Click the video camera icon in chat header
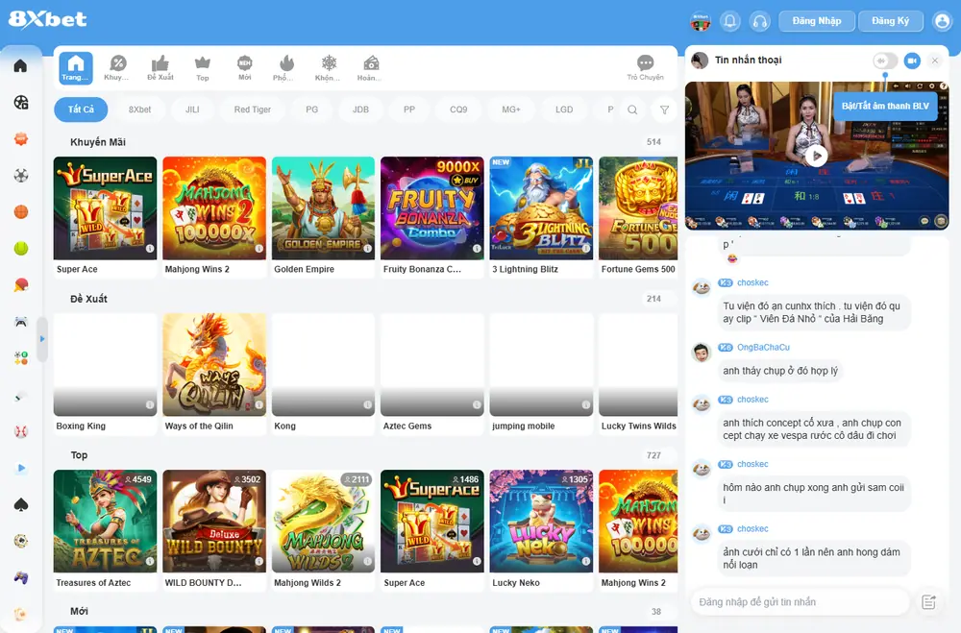Screen dimensions: 961x633 pos(912,61)
